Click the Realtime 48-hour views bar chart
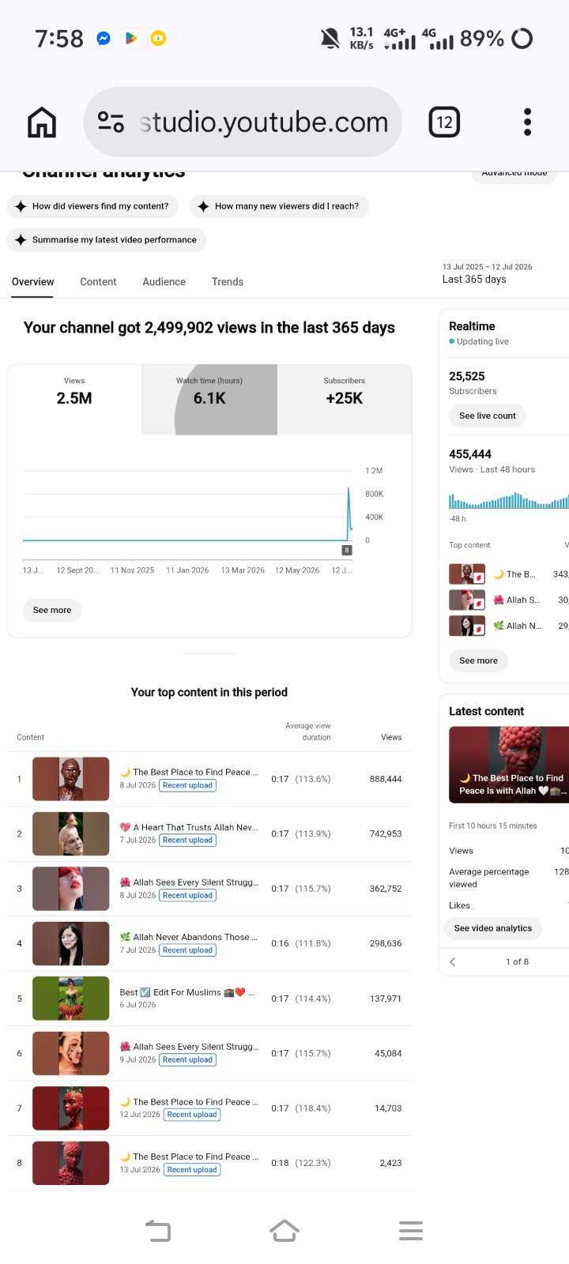The width and height of the screenshot is (569, 1264). pyautogui.click(x=509, y=500)
